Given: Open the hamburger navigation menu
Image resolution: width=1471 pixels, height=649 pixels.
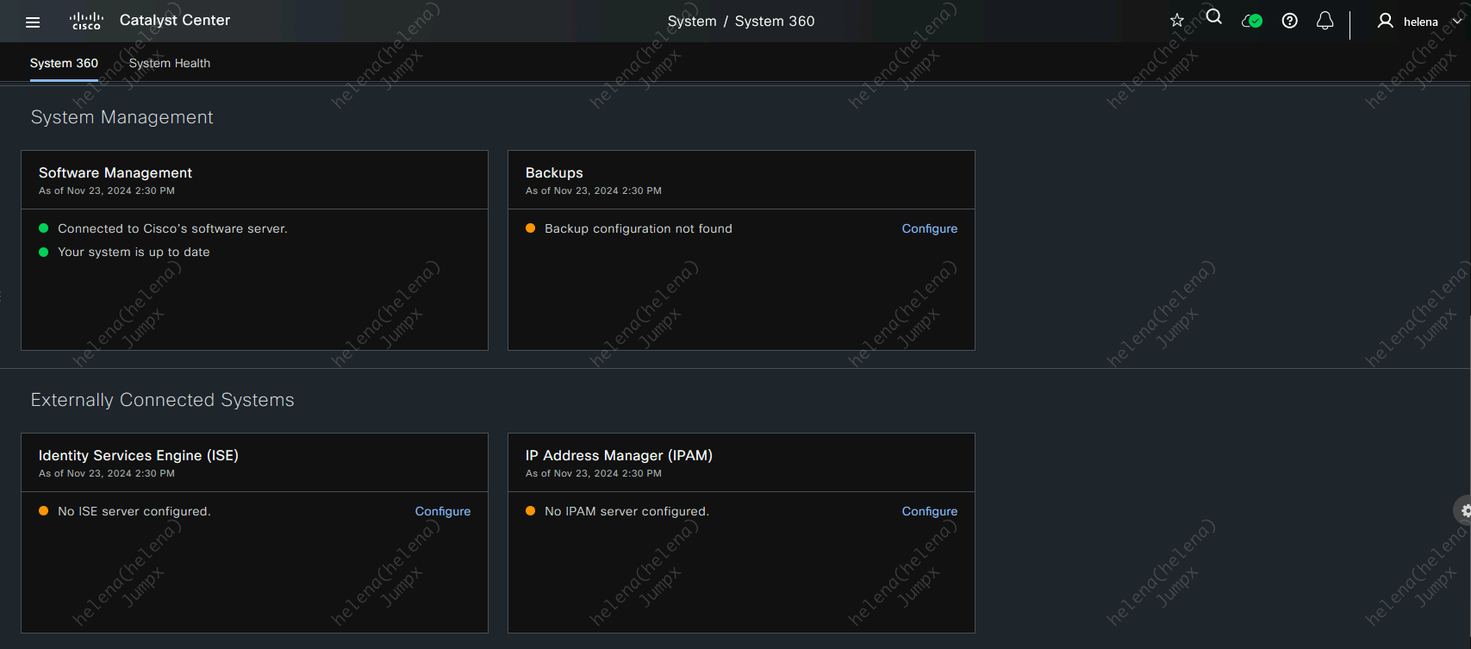Looking at the screenshot, I should (x=33, y=22).
